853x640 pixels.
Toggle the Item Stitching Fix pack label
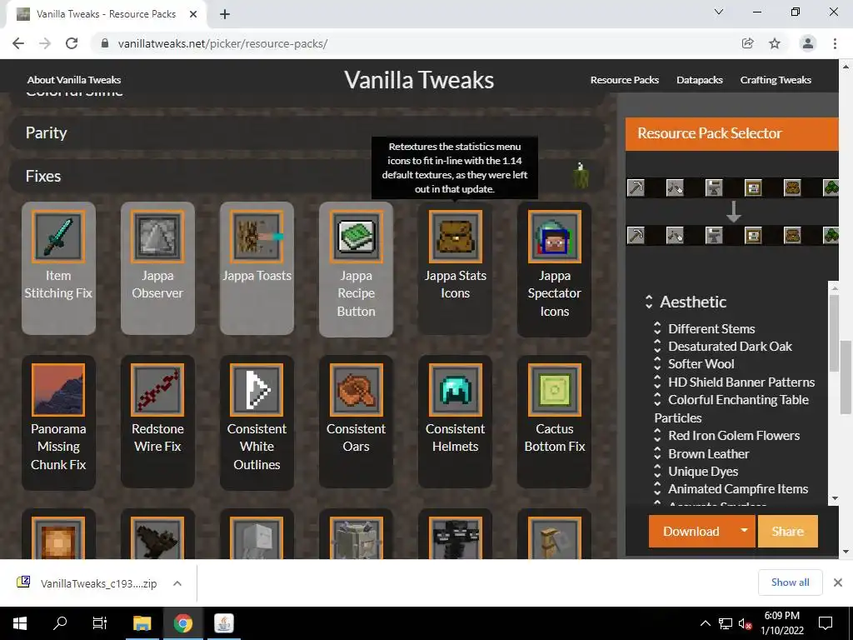coord(58,284)
